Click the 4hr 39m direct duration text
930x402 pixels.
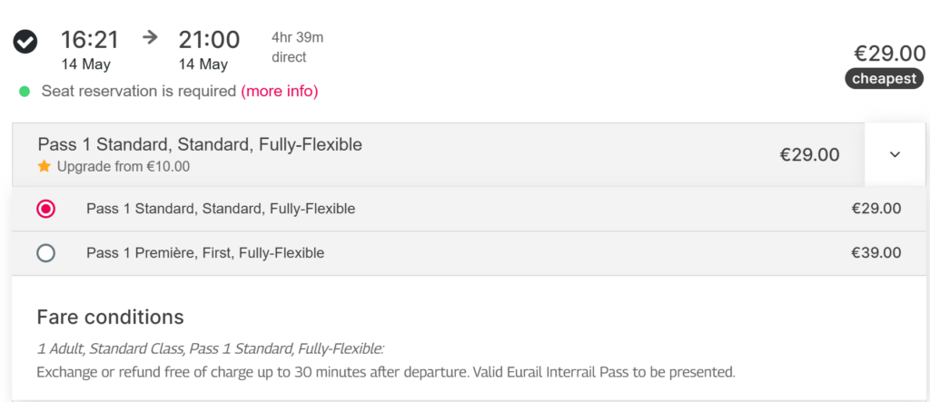(x=298, y=47)
